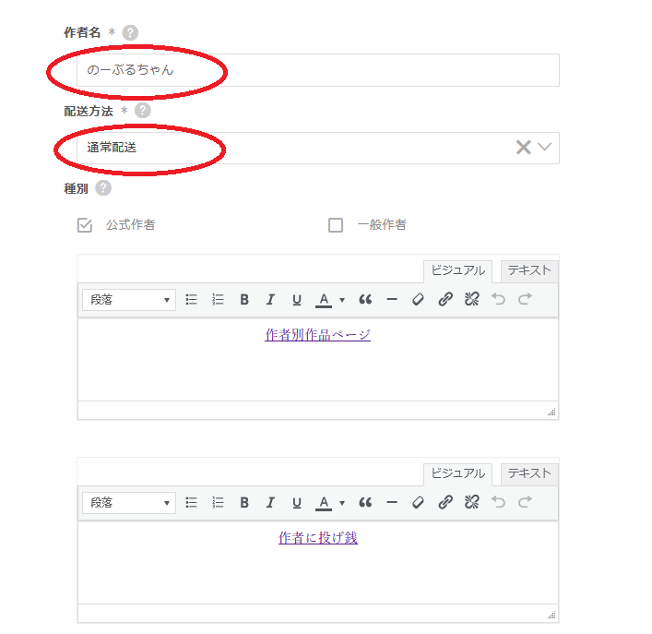Toggle underline in second editor
The height and width of the screenshot is (634, 652).
[296, 503]
